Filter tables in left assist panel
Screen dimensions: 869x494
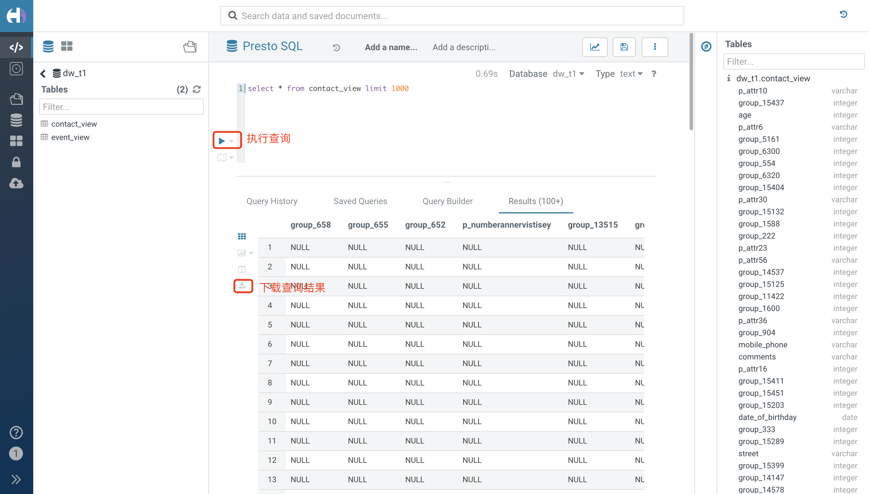121,107
